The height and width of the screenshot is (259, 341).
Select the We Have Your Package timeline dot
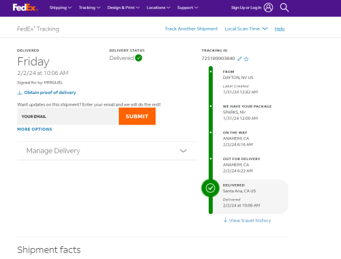pyautogui.click(x=211, y=106)
